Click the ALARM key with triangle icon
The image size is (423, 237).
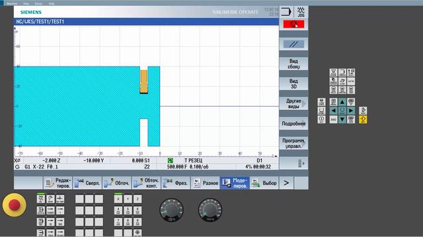(342, 81)
